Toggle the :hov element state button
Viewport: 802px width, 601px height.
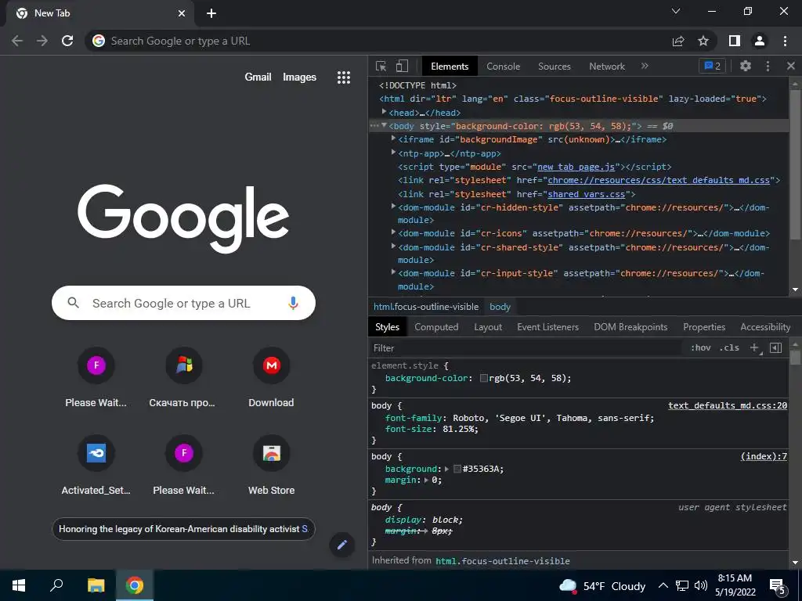click(700, 347)
